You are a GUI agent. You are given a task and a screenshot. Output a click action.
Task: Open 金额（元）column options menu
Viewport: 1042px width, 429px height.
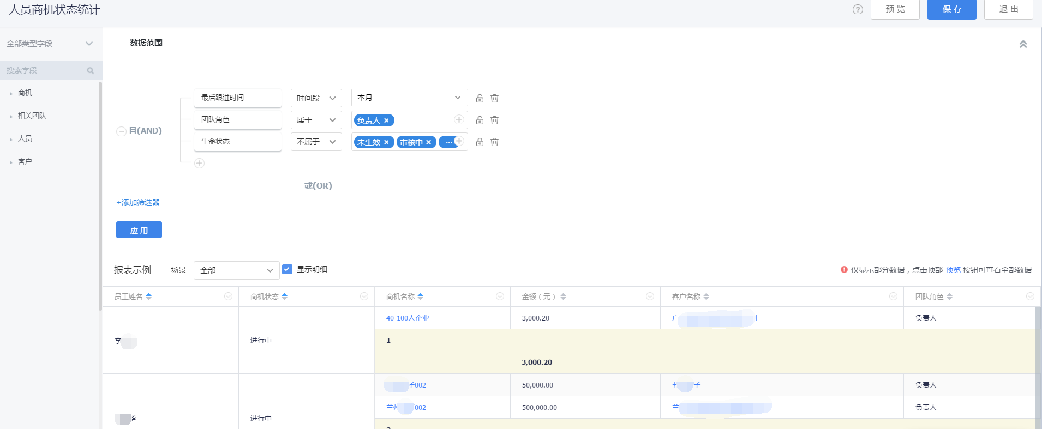pyautogui.click(x=650, y=296)
